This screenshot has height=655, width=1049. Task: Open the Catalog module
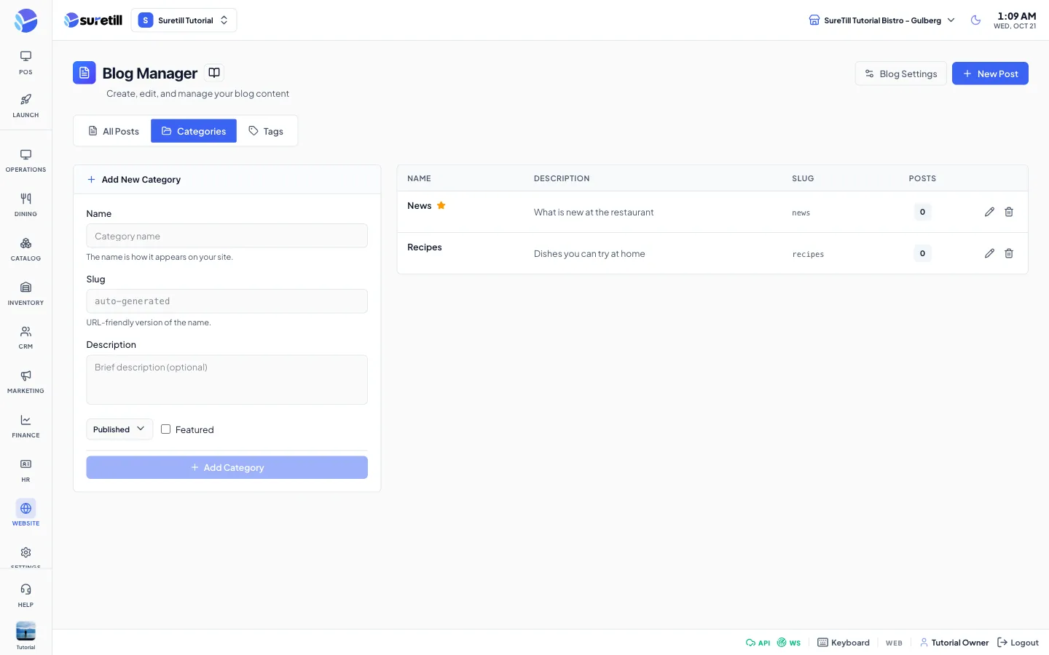tap(25, 249)
